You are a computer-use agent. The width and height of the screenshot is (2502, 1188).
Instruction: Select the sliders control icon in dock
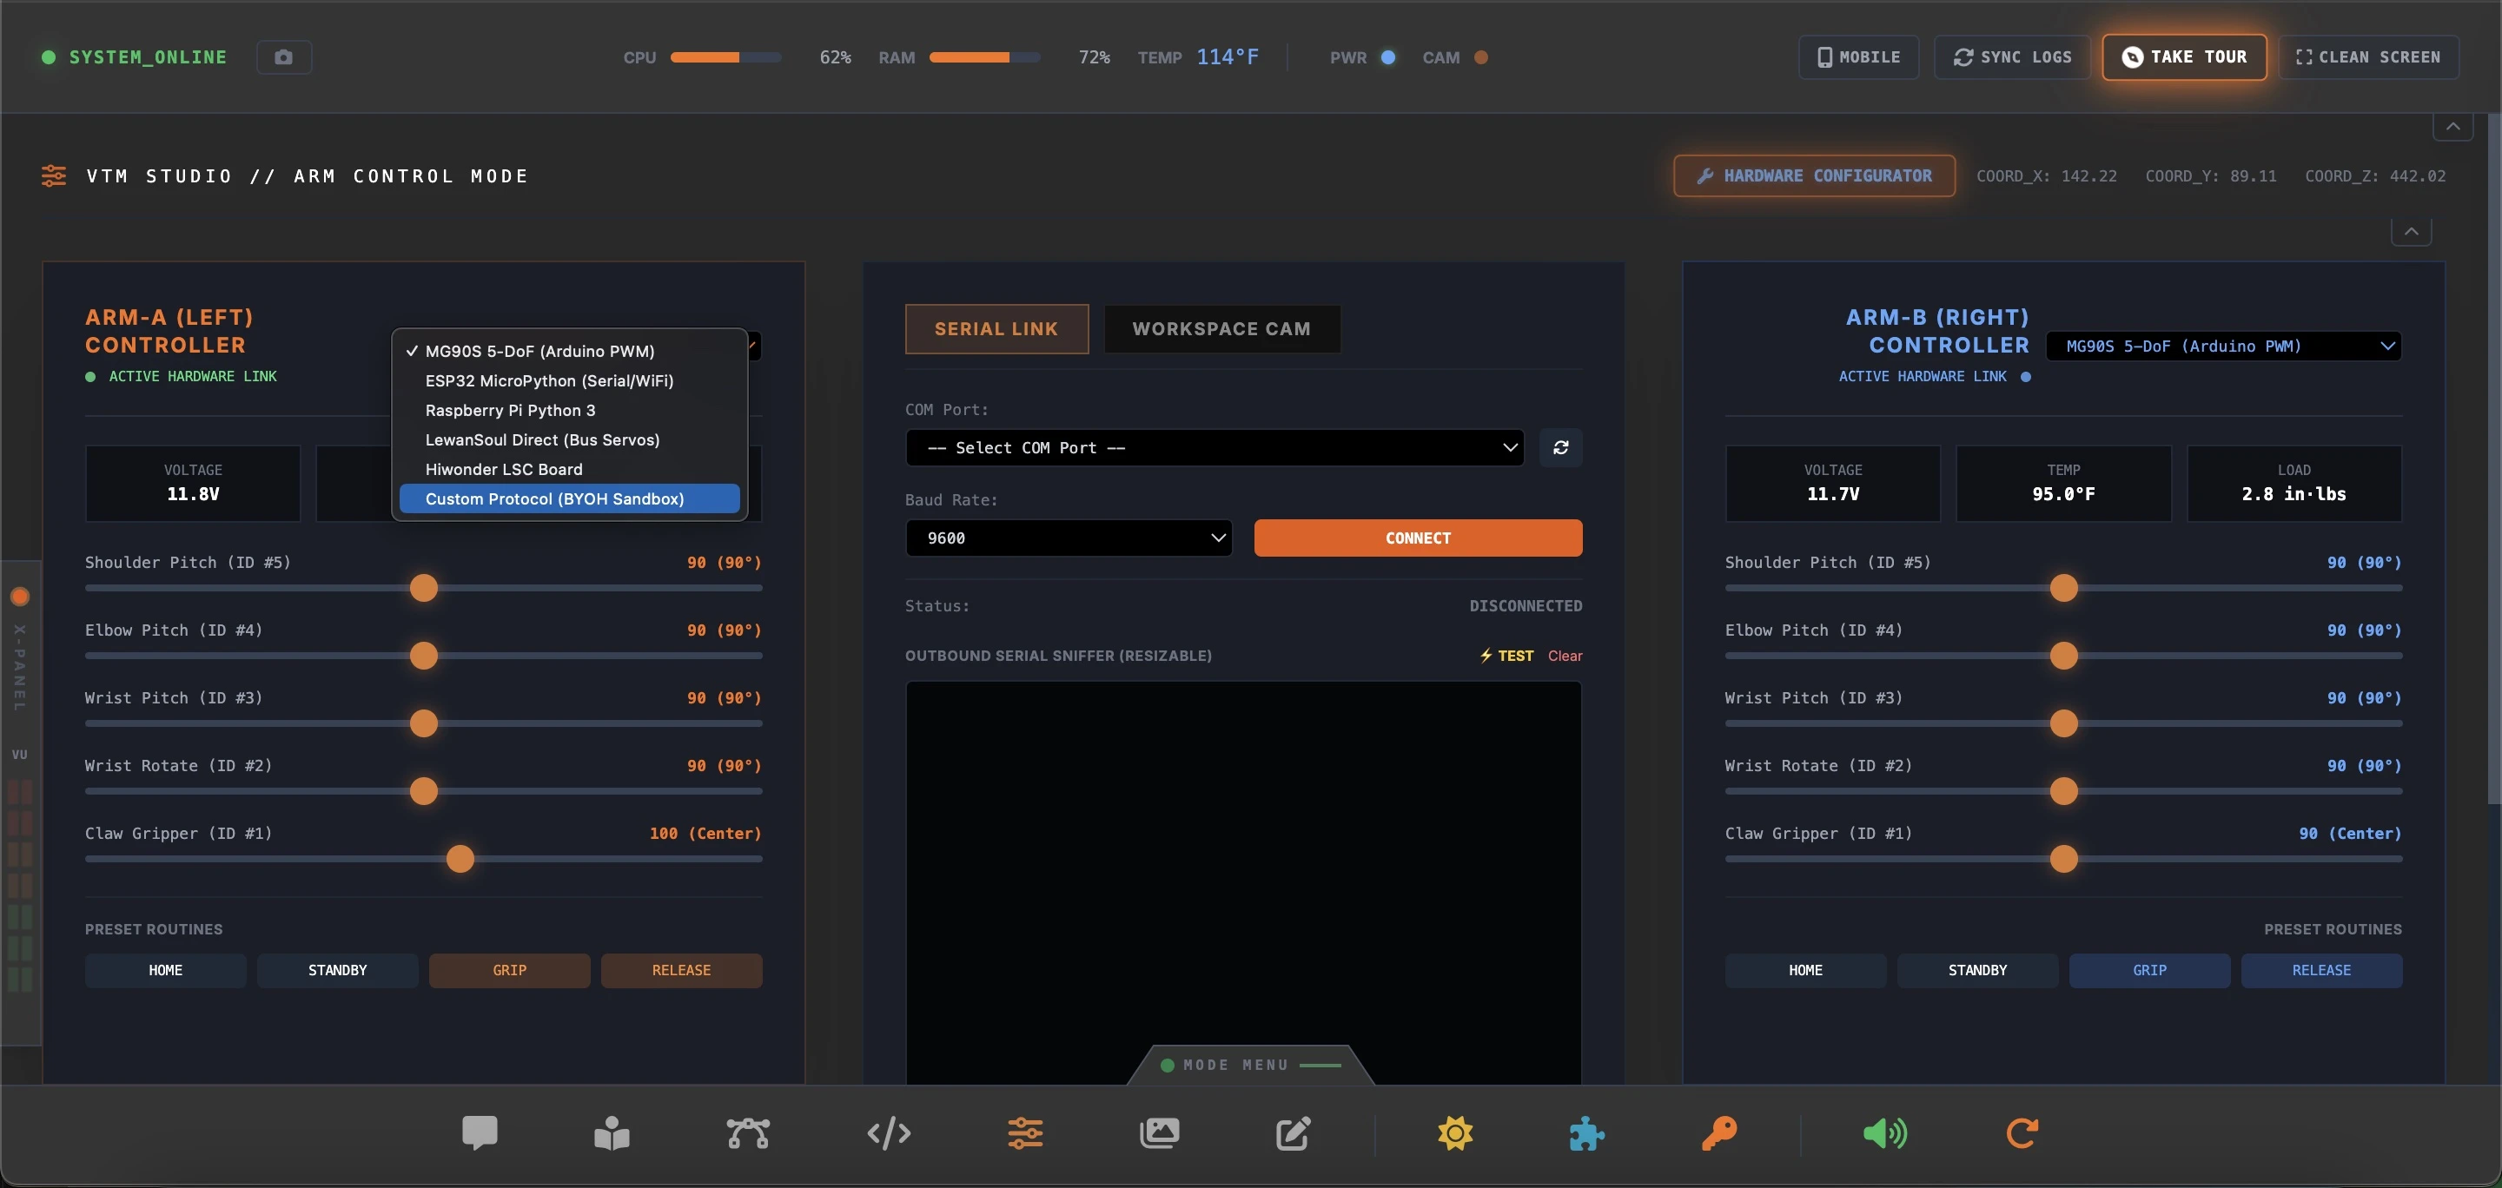[x=1025, y=1132]
